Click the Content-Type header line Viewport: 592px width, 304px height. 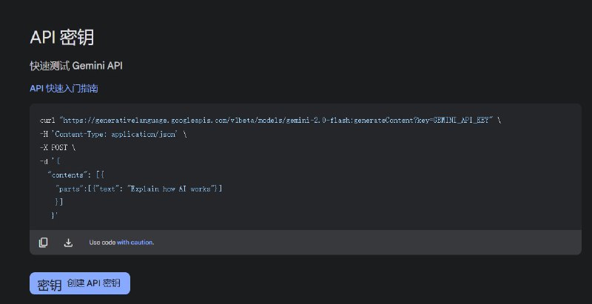(x=113, y=134)
